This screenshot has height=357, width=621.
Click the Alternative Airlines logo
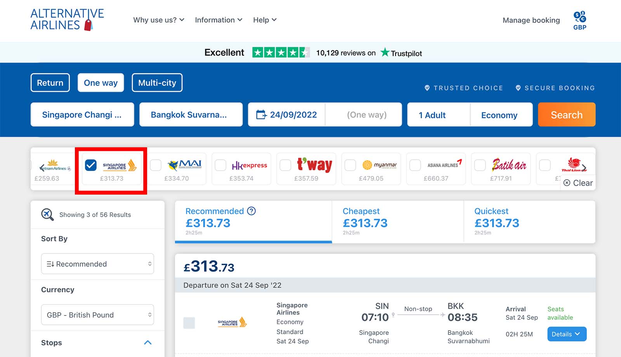click(x=67, y=20)
